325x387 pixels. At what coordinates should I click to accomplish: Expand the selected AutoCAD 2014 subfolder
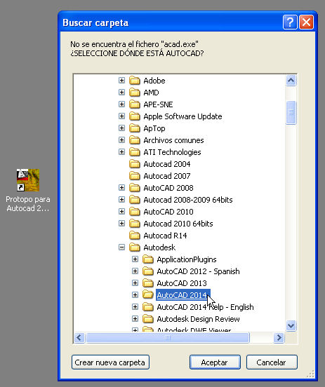tap(135, 294)
